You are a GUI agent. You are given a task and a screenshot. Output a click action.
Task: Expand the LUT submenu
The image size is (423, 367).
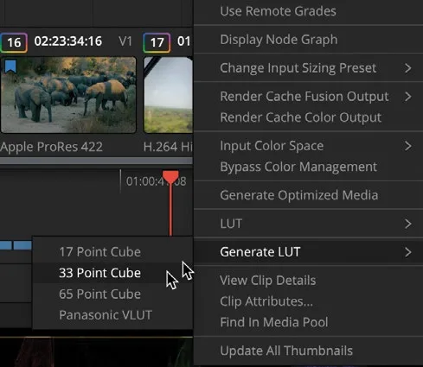(308, 224)
